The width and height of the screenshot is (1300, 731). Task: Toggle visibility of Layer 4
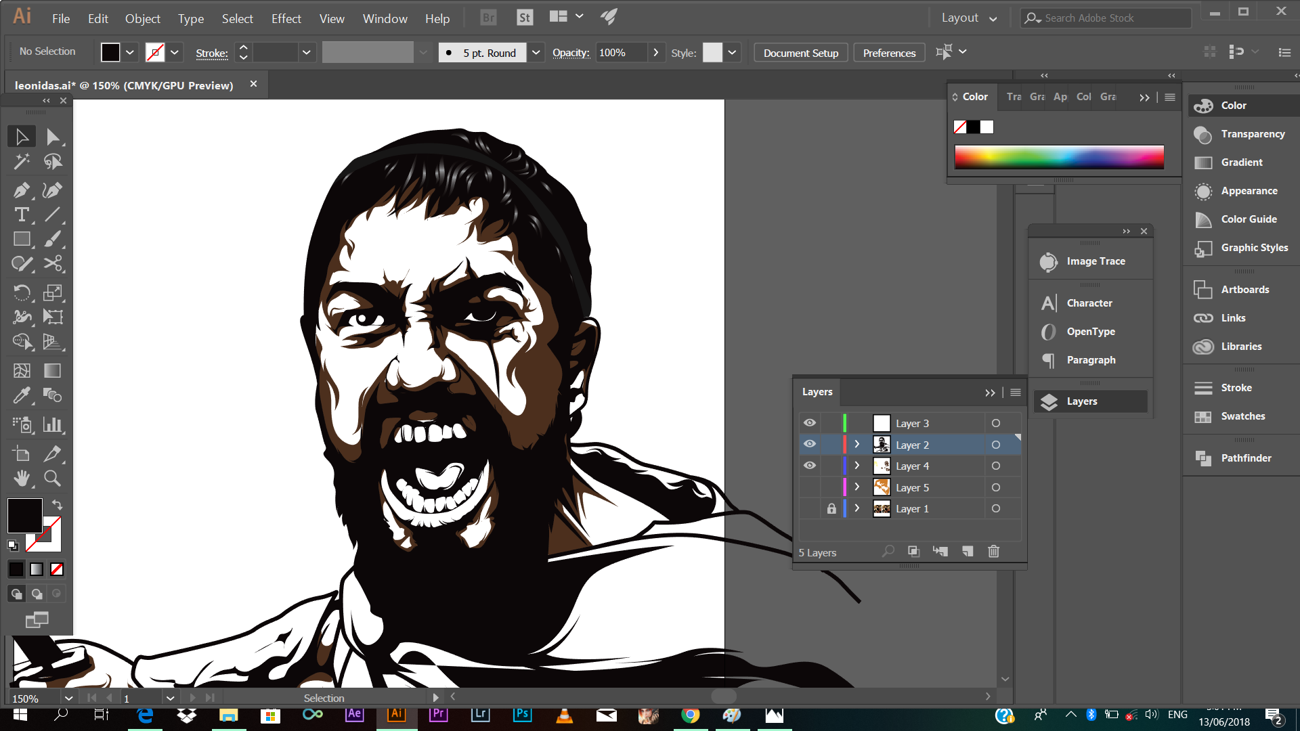pos(810,466)
